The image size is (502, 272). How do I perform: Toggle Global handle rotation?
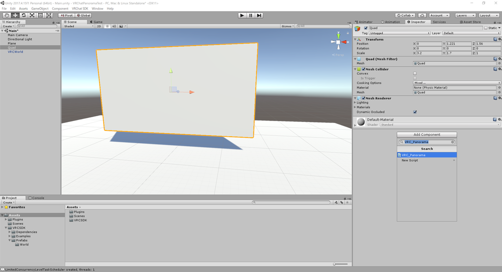coord(83,15)
